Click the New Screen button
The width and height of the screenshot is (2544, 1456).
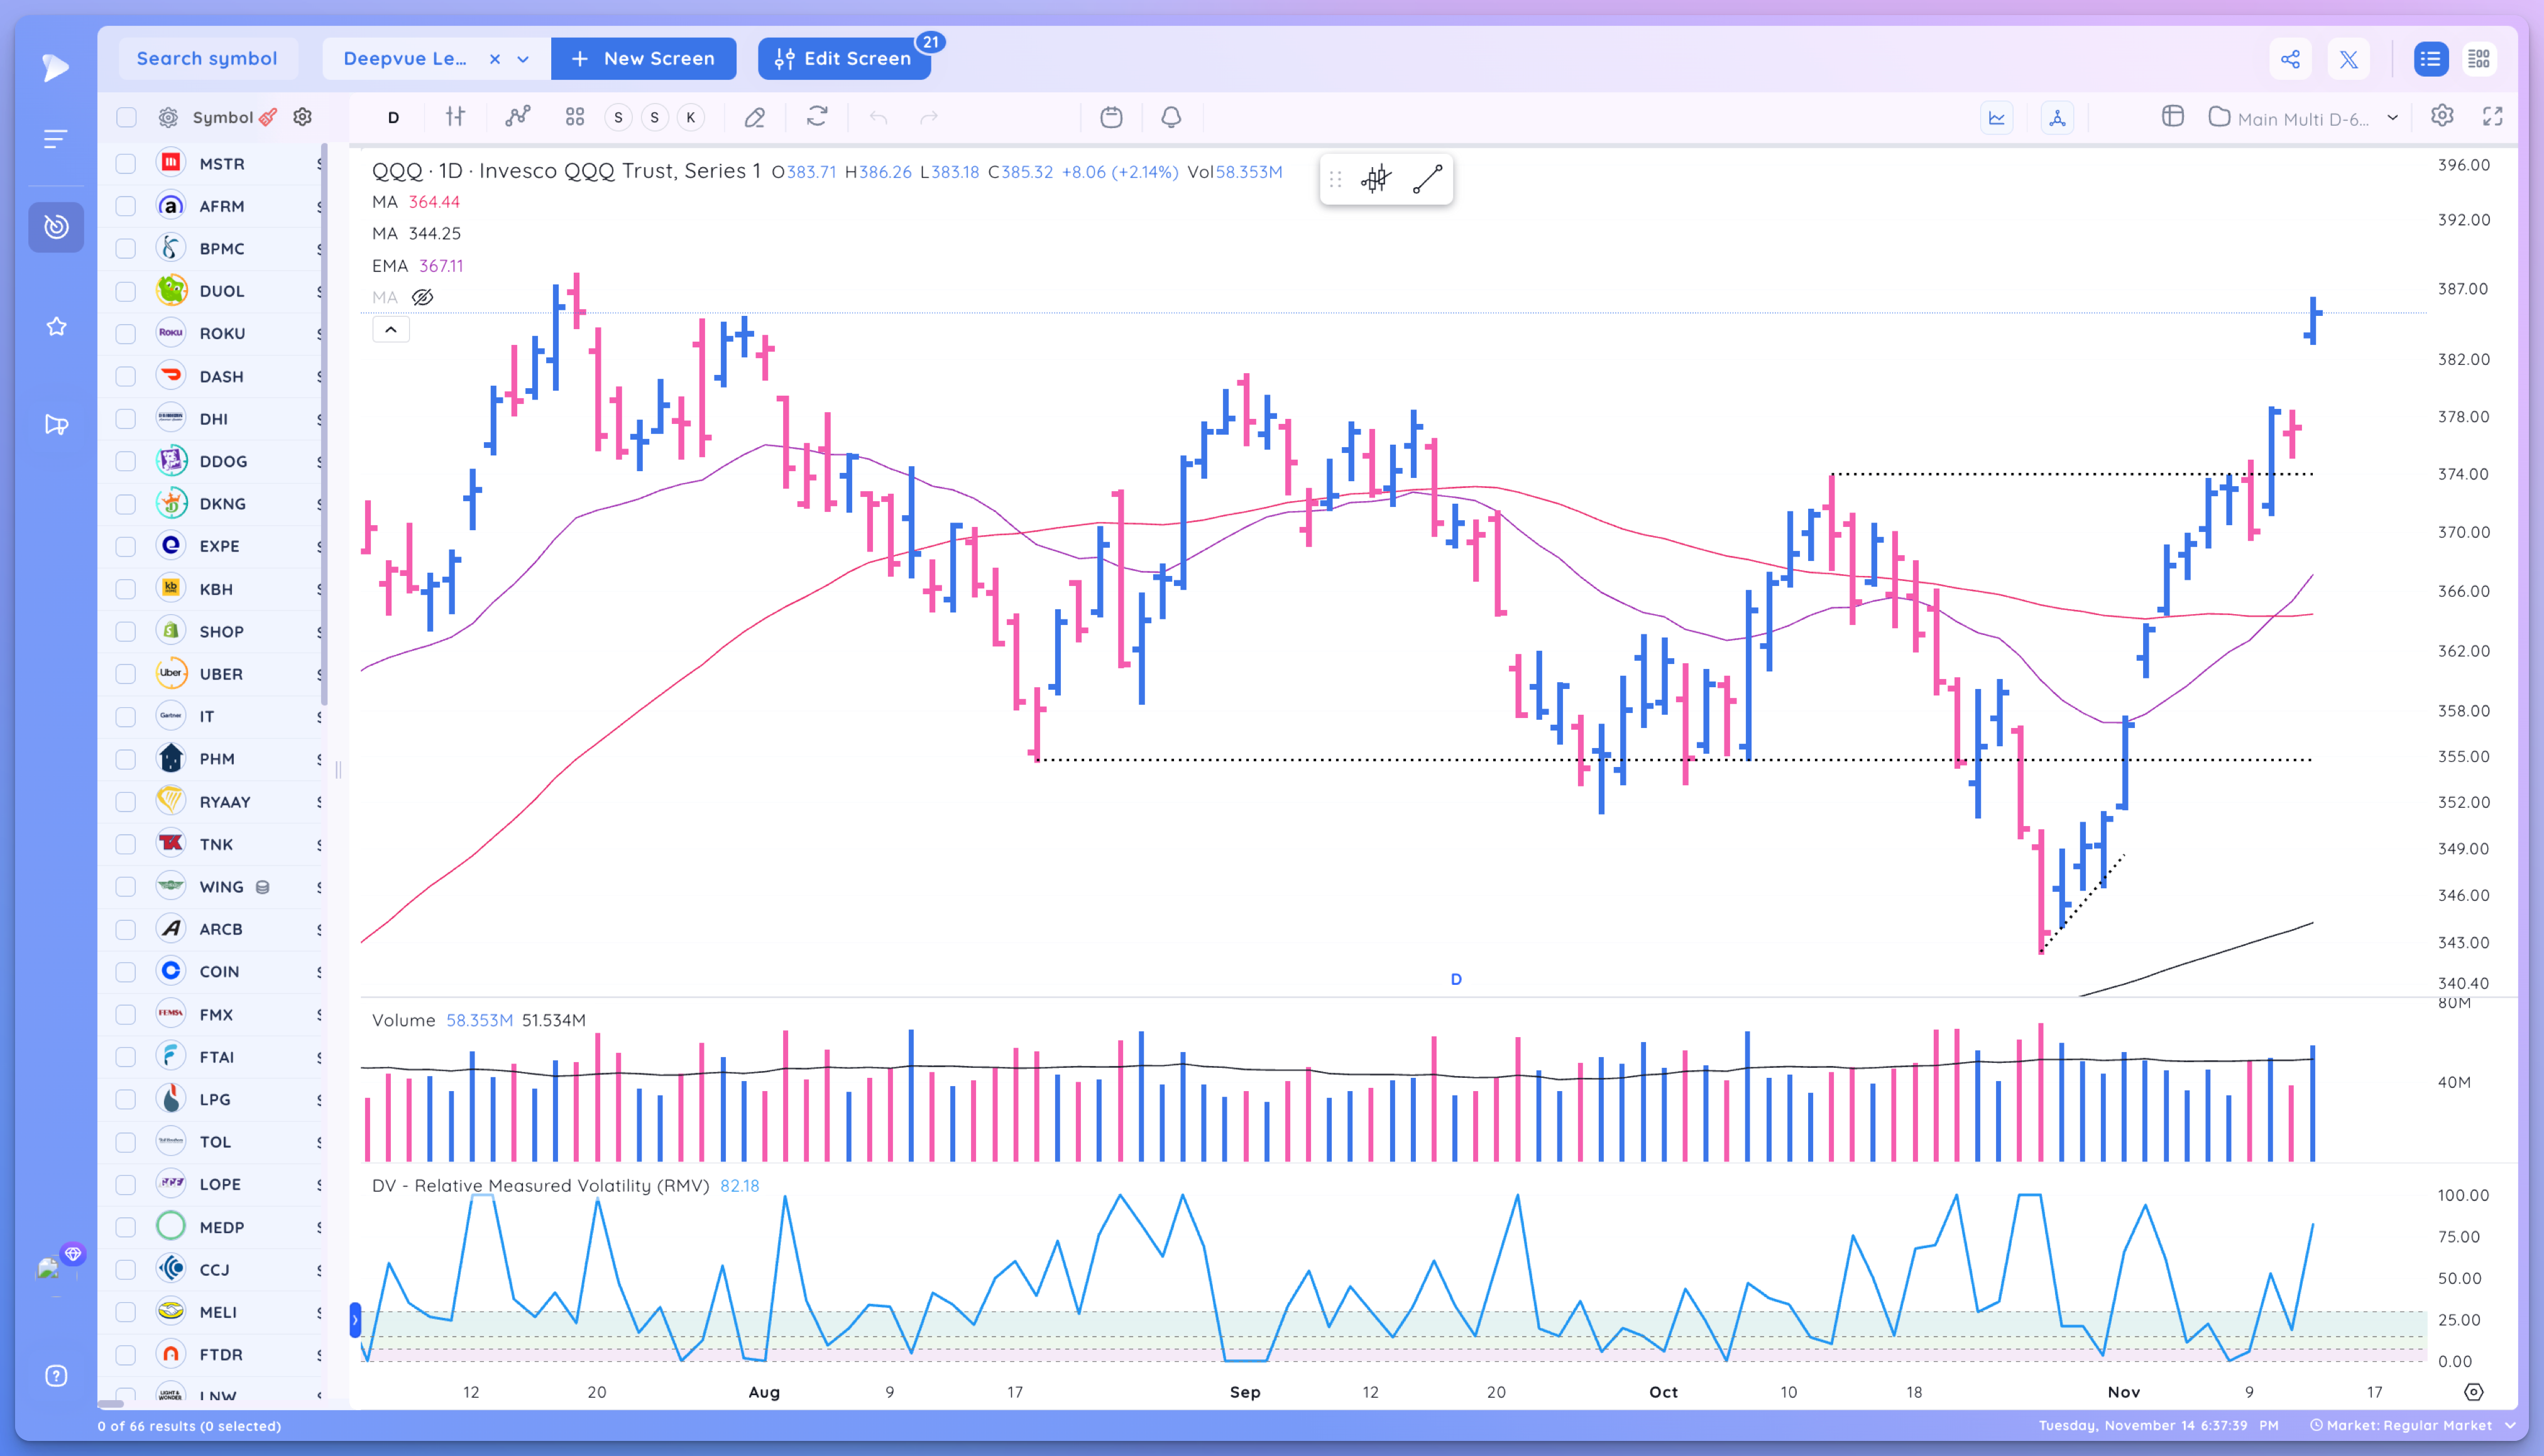(x=644, y=59)
